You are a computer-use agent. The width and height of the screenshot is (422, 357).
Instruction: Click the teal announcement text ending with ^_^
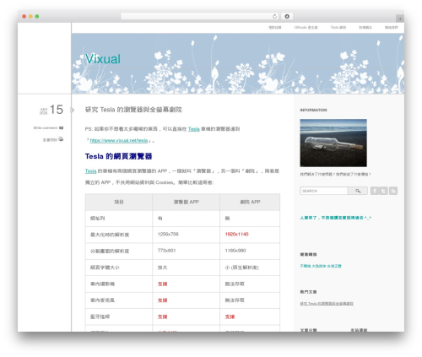(x=336, y=218)
